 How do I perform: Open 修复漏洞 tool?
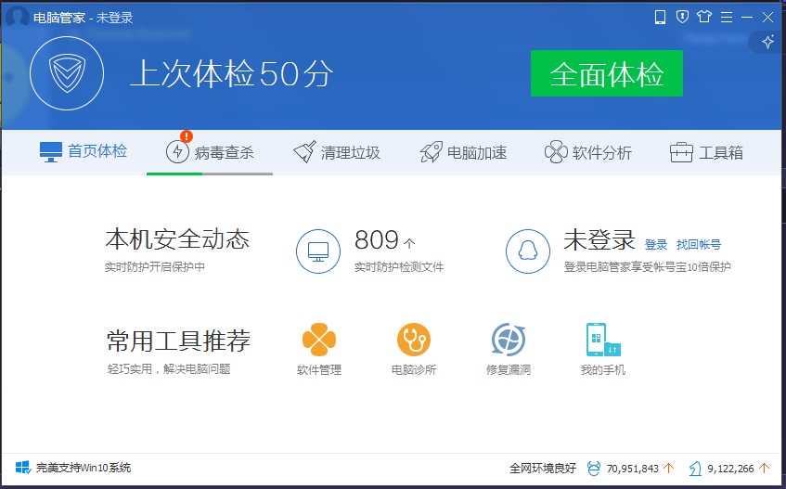point(509,349)
